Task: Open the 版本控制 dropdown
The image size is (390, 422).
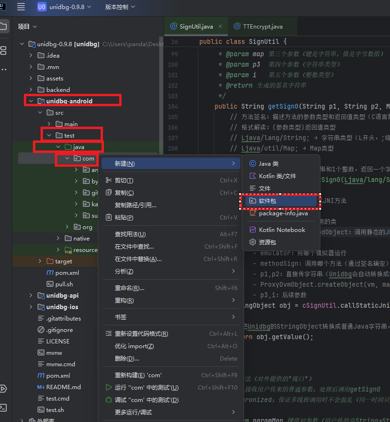Action: click(x=120, y=7)
